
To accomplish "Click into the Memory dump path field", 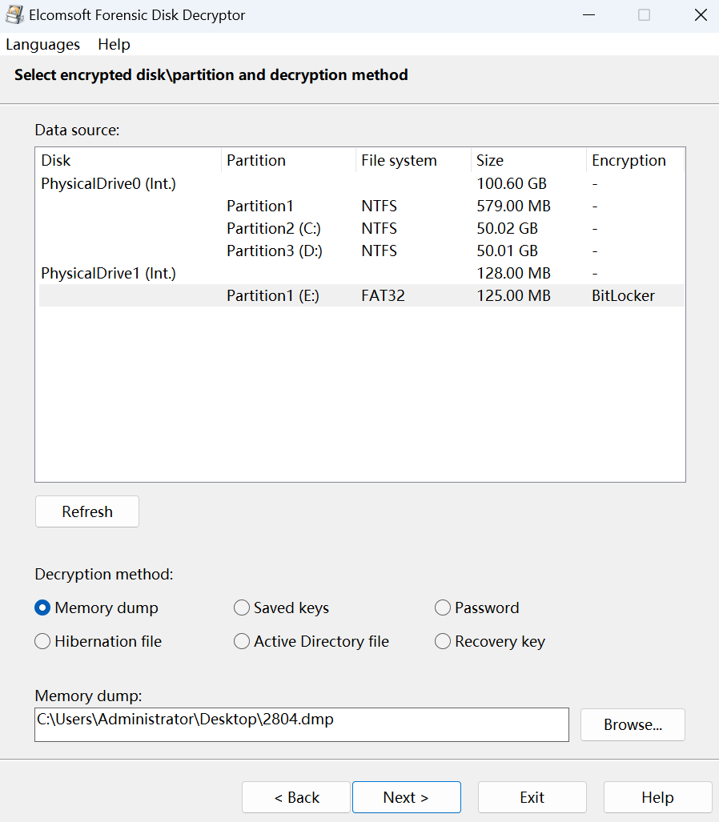I will click(x=301, y=724).
